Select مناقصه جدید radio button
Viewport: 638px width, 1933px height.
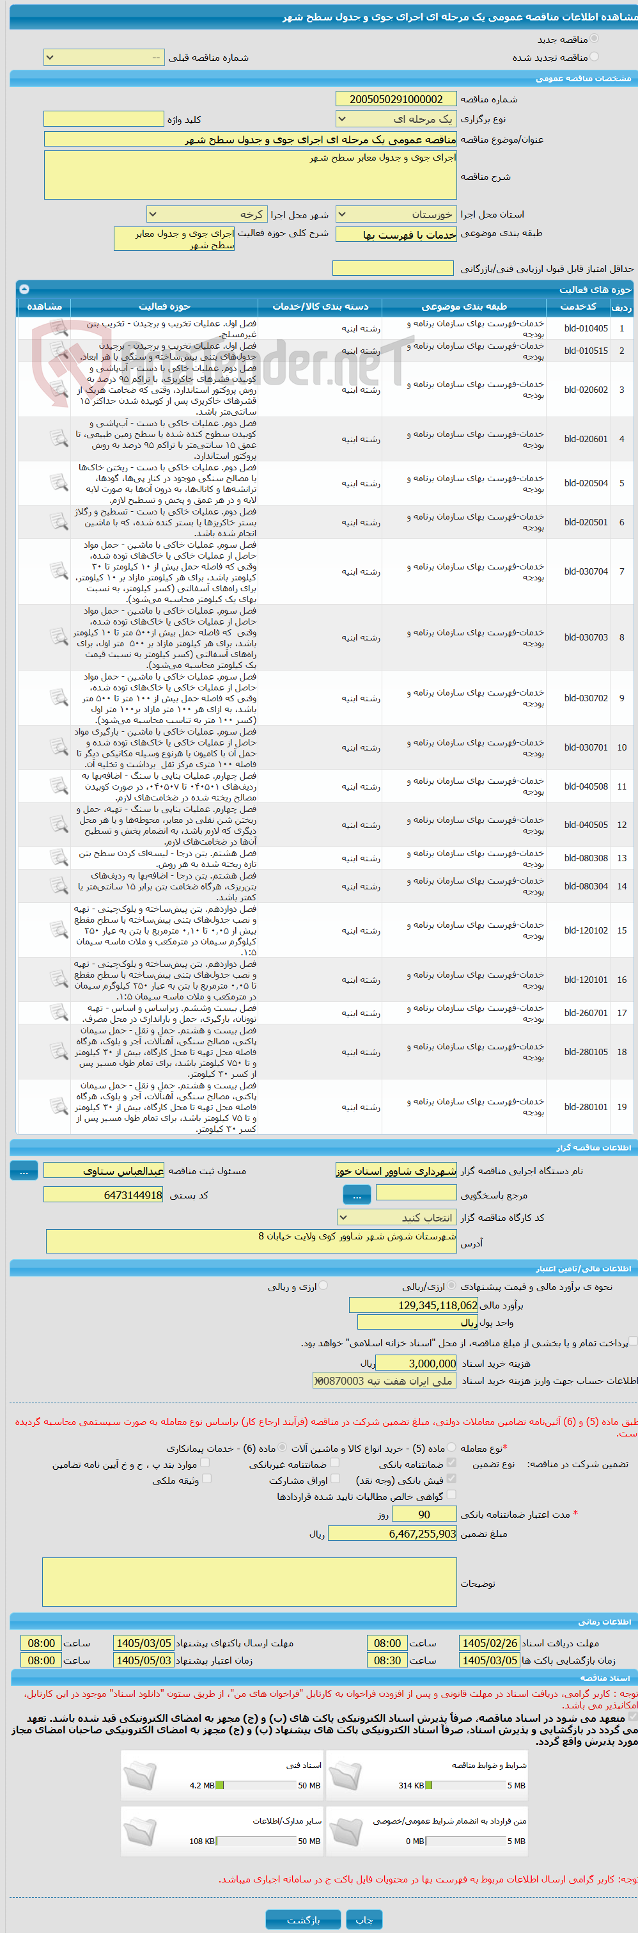tap(594, 38)
